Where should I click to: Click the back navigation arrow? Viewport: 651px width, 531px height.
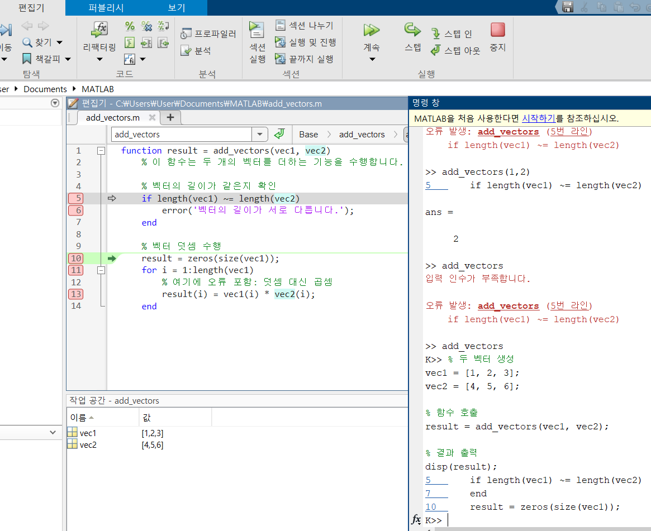pos(27,26)
